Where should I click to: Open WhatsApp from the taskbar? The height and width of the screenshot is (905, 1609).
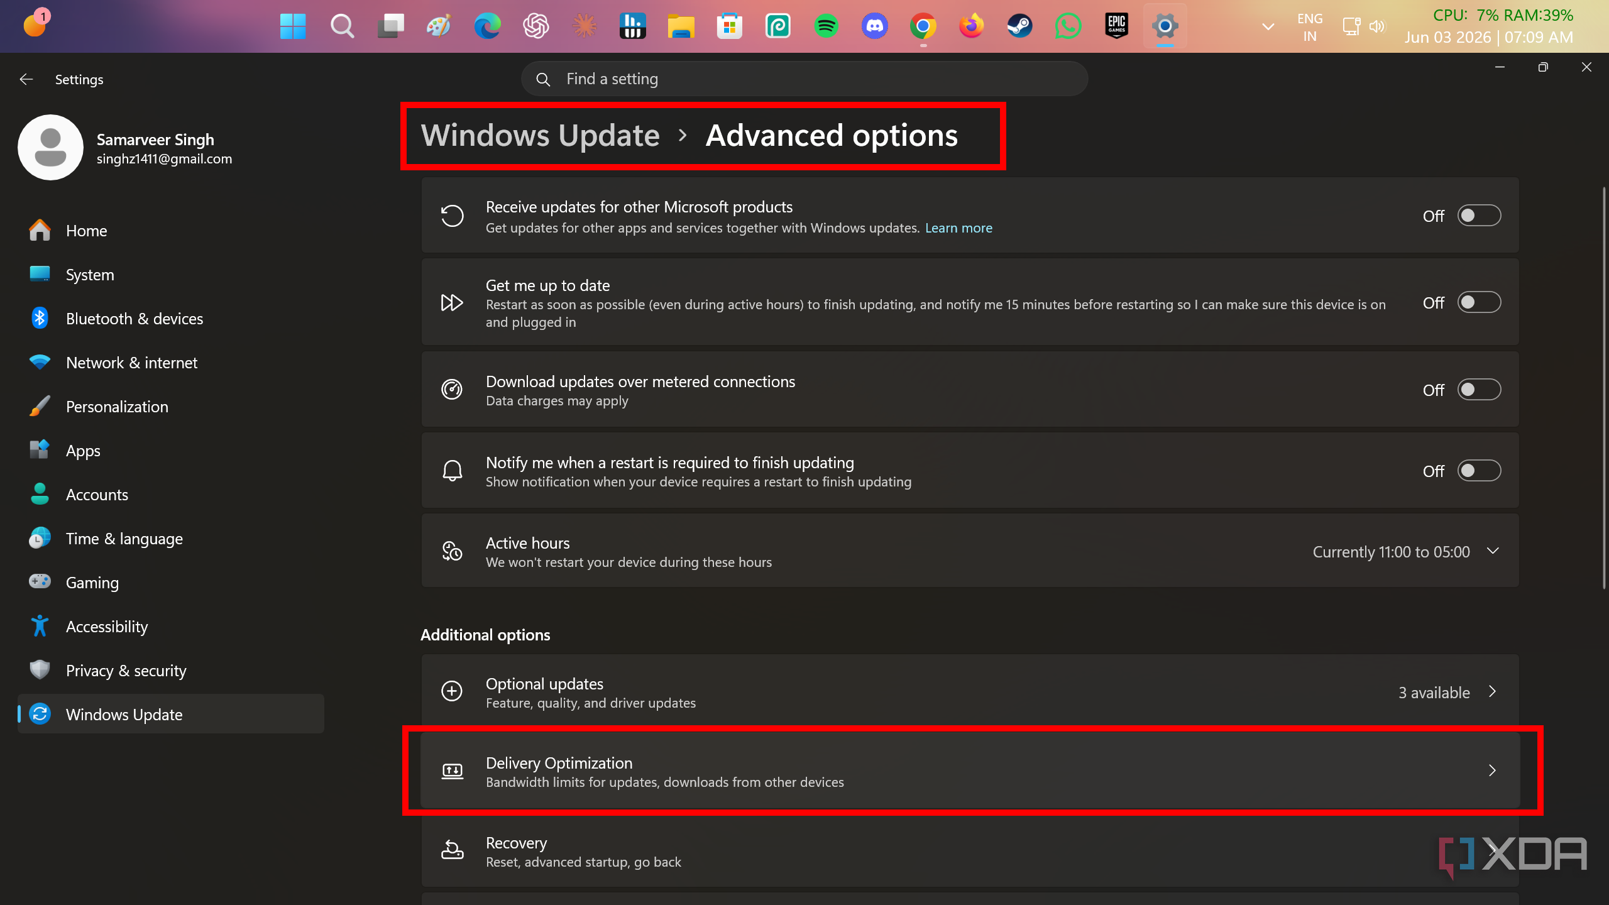point(1068,26)
